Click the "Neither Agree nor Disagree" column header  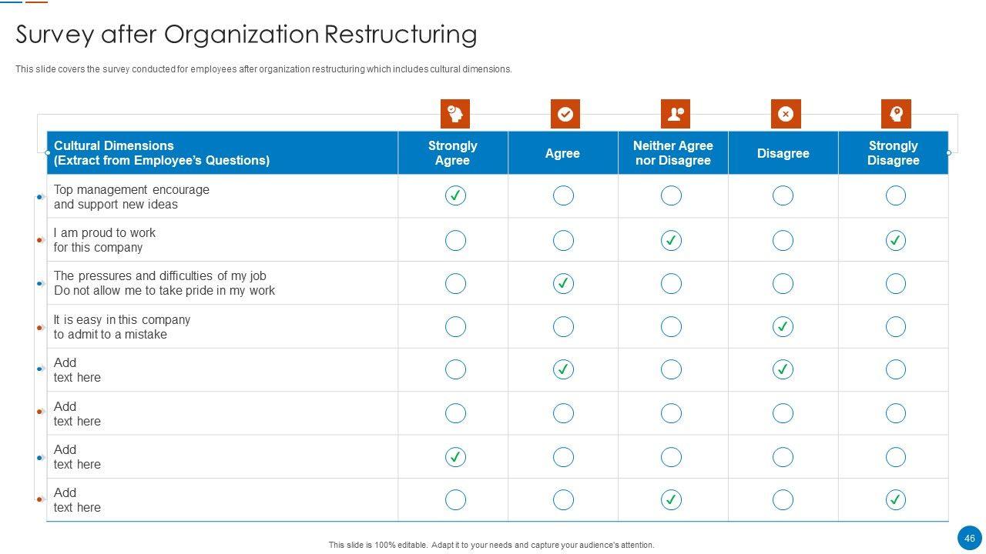pyautogui.click(x=672, y=153)
